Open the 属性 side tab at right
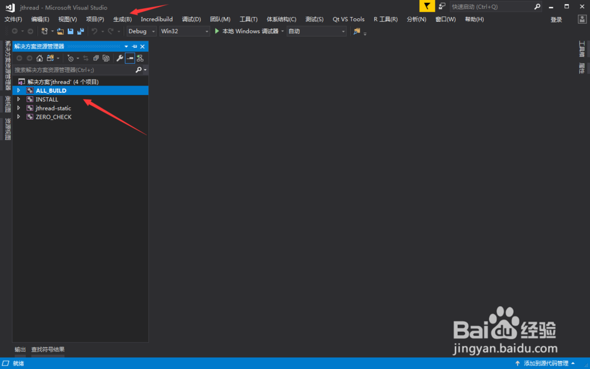This screenshot has height=369, width=590. click(582, 68)
